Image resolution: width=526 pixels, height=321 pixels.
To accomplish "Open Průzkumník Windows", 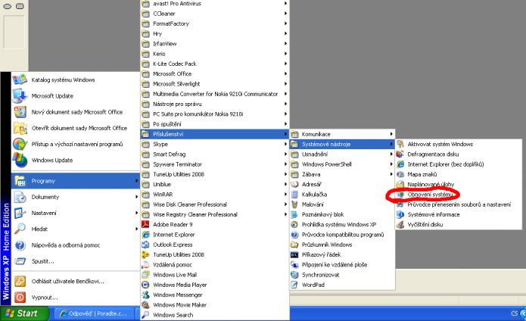I will pyautogui.click(x=342, y=245).
